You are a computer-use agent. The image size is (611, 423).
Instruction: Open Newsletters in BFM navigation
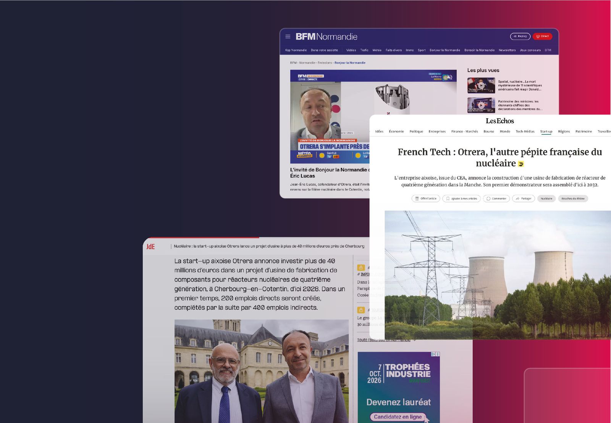coord(507,50)
